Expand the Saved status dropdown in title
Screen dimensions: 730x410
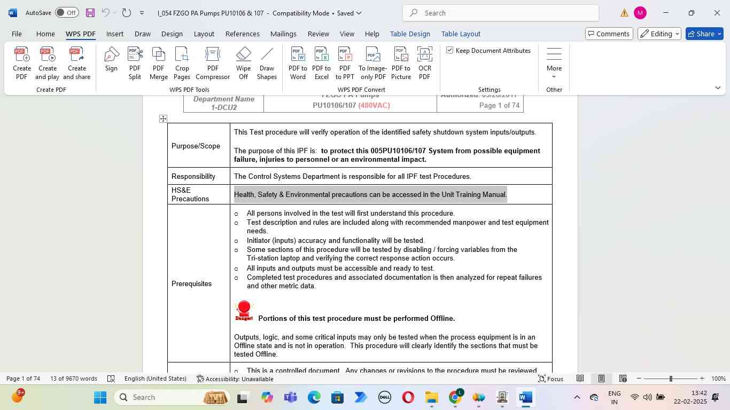tap(359, 13)
